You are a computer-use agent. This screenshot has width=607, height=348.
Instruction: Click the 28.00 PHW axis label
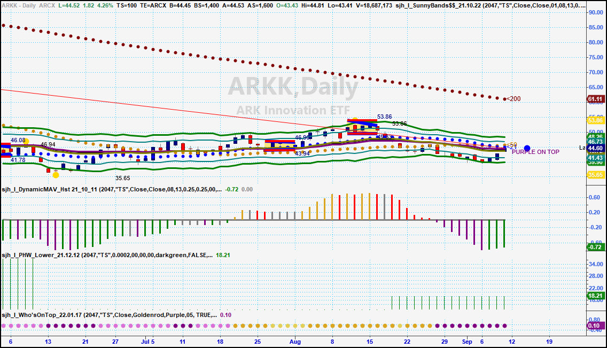click(x=596, y=276)
